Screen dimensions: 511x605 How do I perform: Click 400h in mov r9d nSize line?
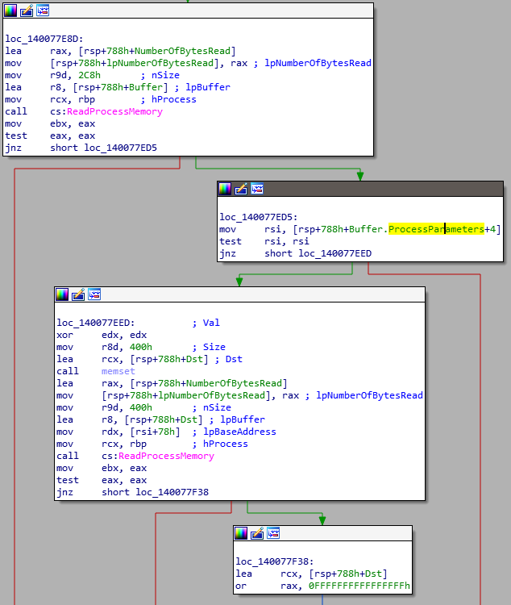tap(141, 408)
